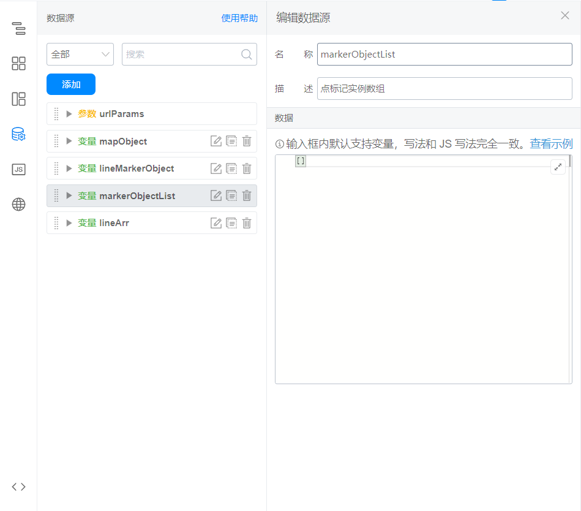This screenshot has width=581, height=511.
Task: Click the 名称 field with markerObjectList
Action: [x=444, y=55]
